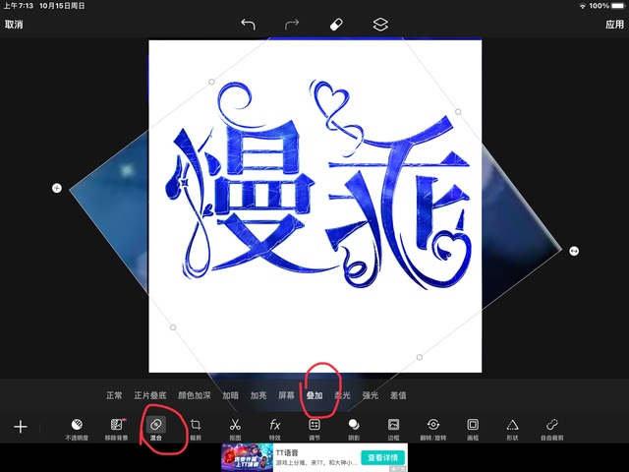Screen dimensions: 629x472
Task: Click the plus add icon at bottom left
Action: (x=20, y=427)
